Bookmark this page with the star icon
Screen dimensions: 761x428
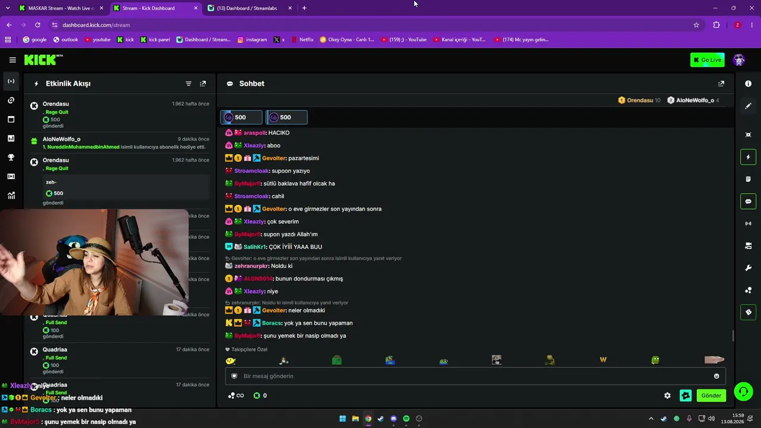pos(696,25)
